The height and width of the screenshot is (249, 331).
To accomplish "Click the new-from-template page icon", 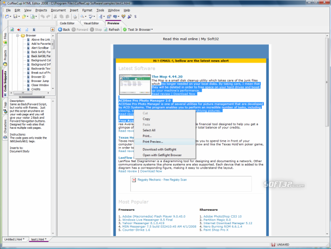I will click(x=33, y=16).
